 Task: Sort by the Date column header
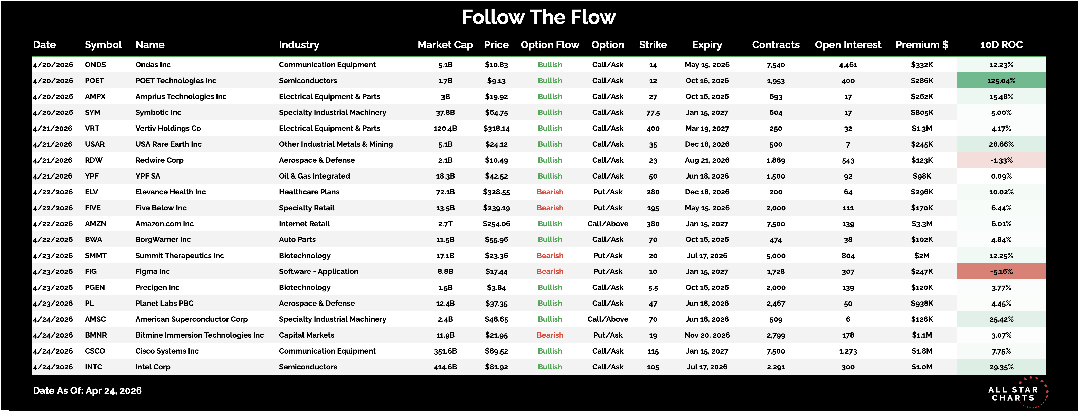tap(44, 45)
